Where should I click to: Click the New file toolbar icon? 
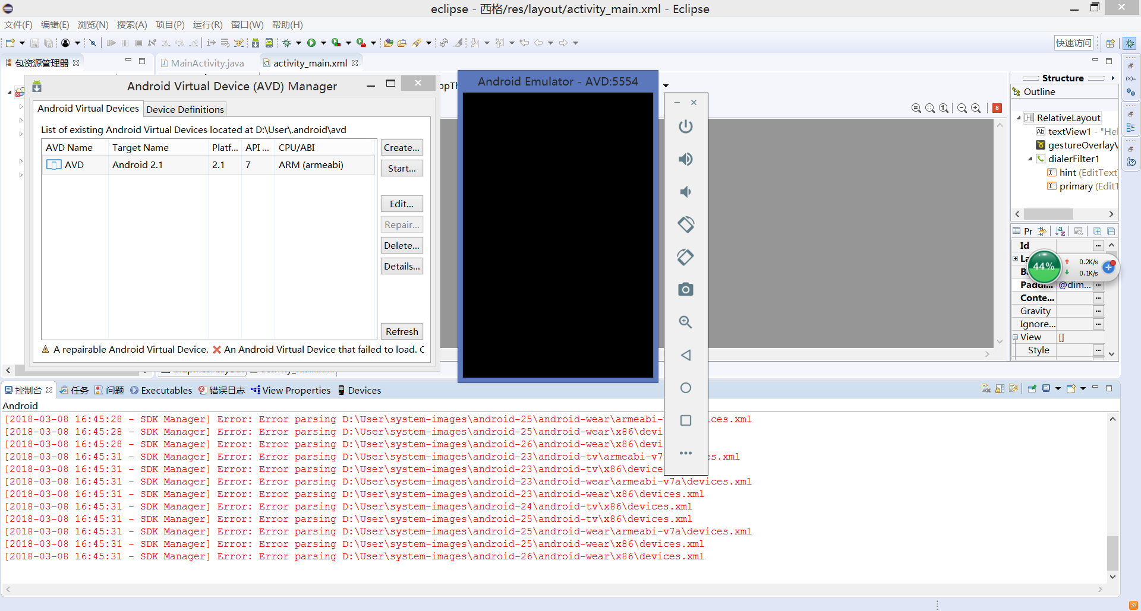(x=10, y=43)
